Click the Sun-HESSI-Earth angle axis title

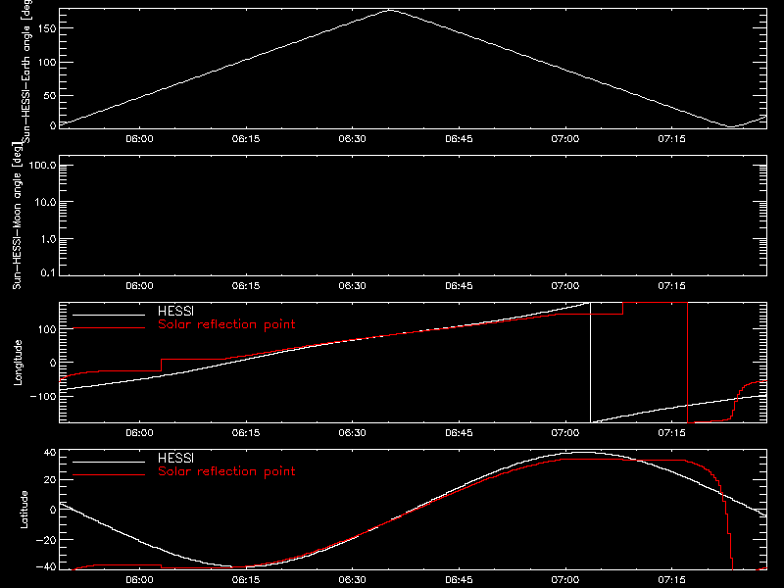click(26, 72)
